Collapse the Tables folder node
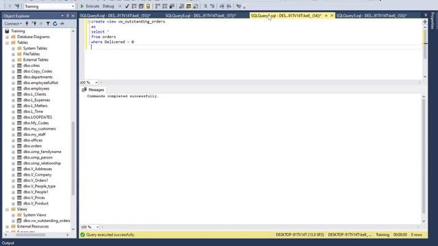Screen dimensions: 438x246 coord(8,42)
